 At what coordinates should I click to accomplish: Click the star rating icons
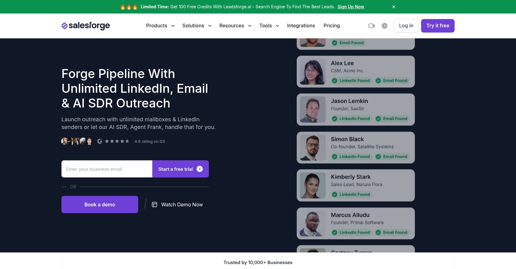point(117,141)
